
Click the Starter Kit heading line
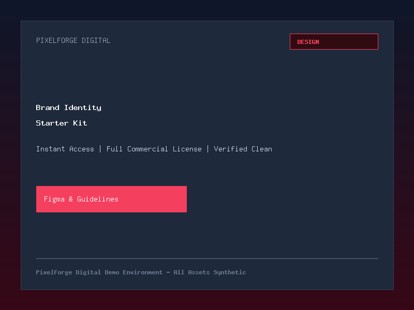tap(62, 123)
